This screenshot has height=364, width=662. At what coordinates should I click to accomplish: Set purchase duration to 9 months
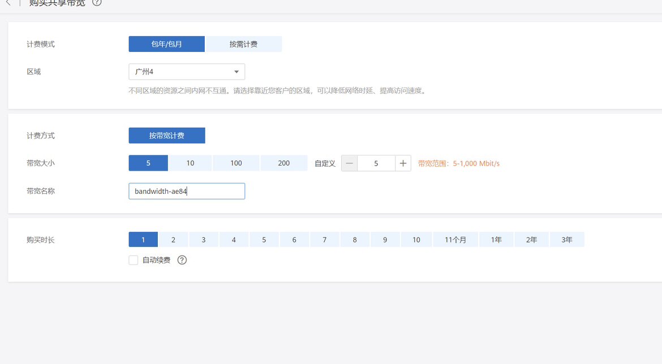tap(385, 240)
